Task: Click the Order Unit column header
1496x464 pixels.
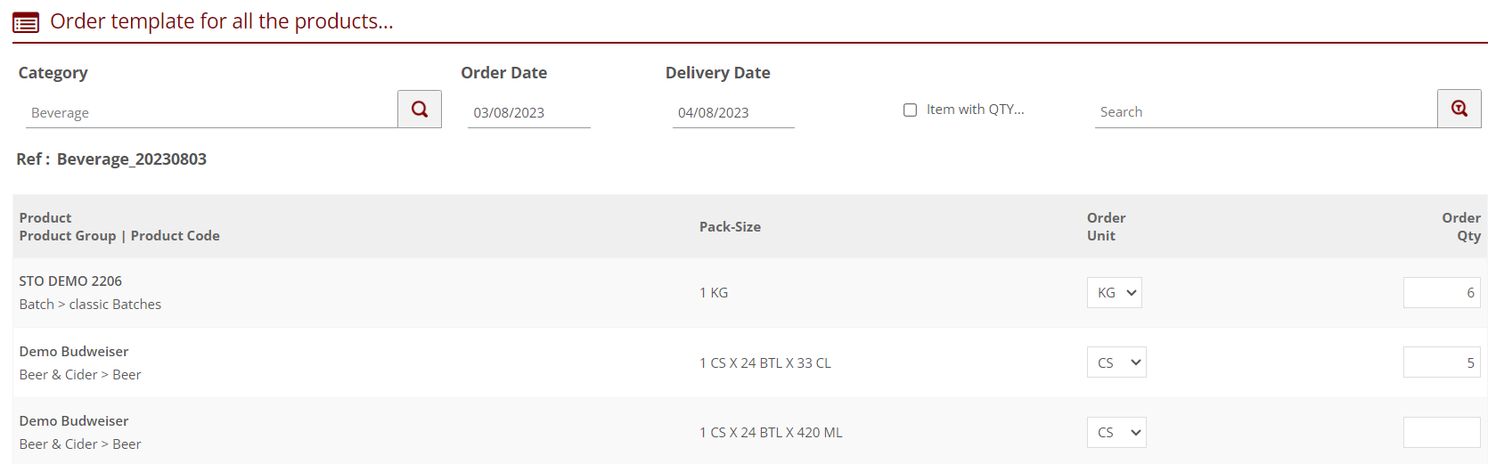Action: [1106, 227]
